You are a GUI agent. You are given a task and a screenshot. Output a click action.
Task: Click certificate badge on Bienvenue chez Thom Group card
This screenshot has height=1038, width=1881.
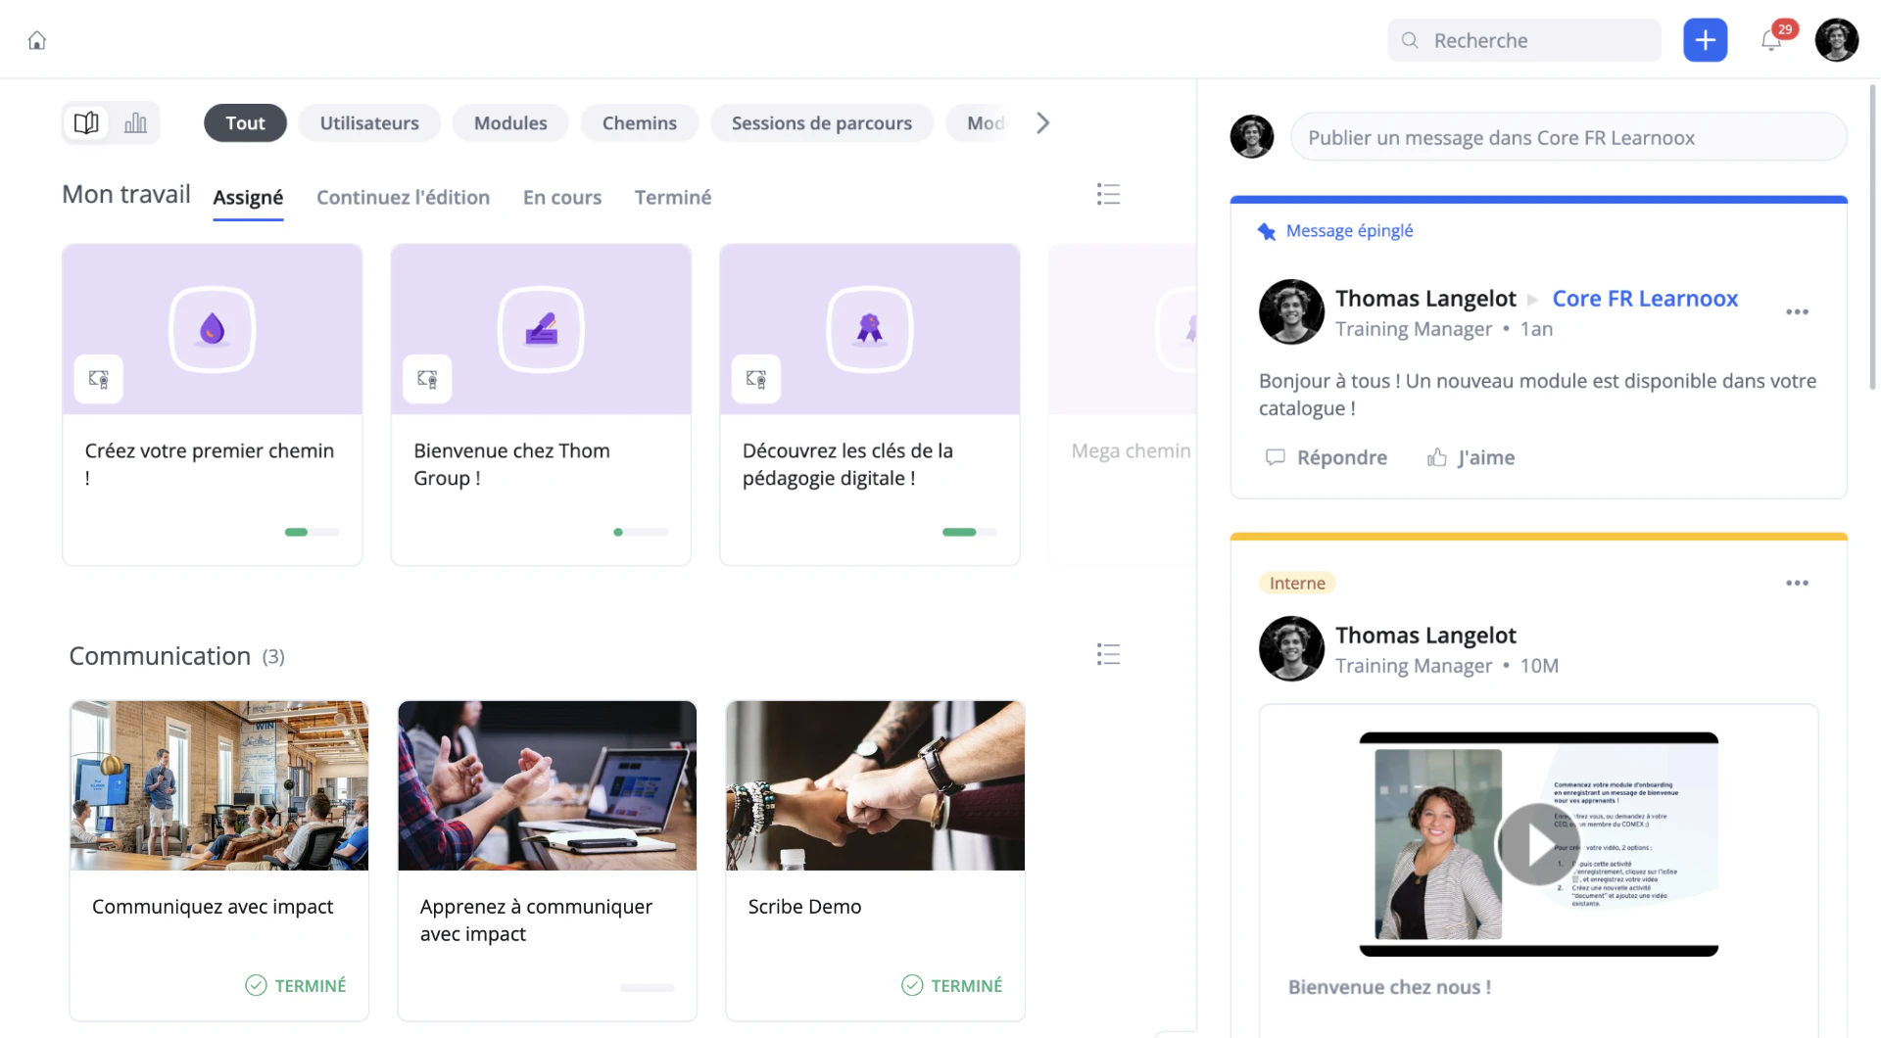427,379
